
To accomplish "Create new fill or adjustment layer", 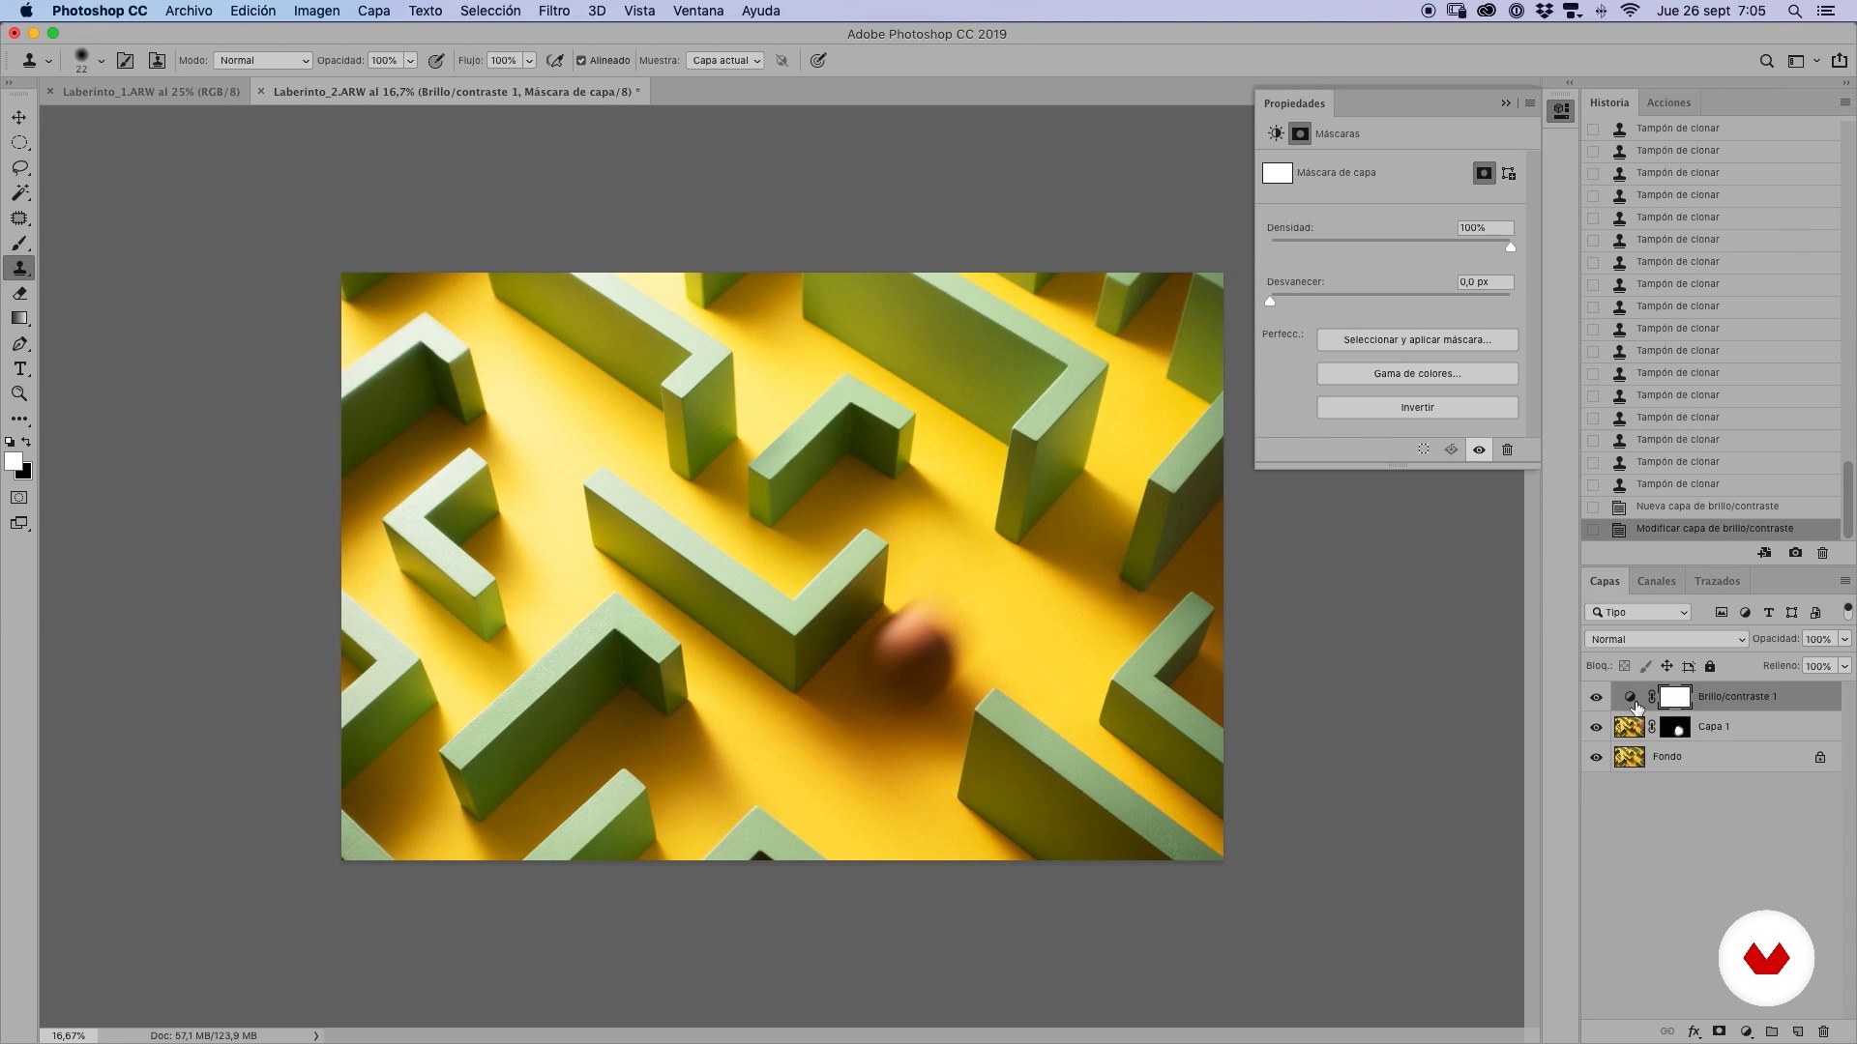I will click(x=1747, y=1031).
